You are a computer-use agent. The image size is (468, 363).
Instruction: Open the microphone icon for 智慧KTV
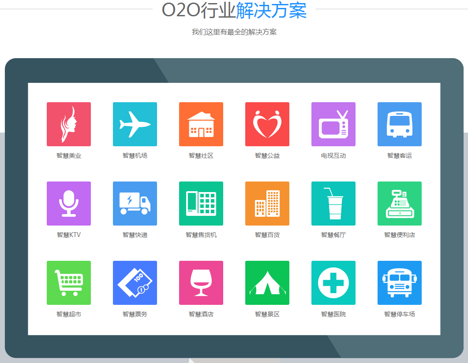[x=69, y=204]
